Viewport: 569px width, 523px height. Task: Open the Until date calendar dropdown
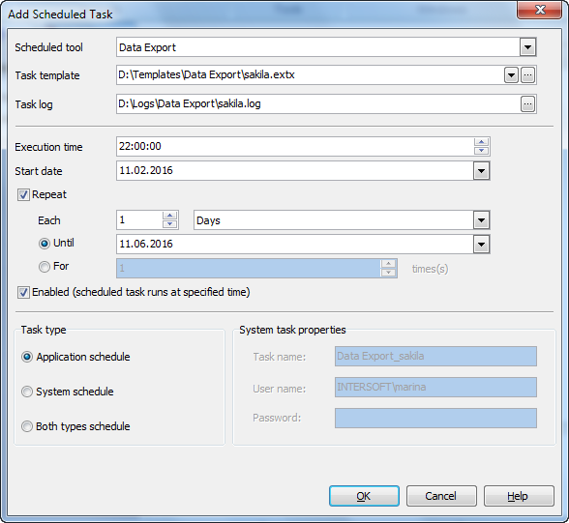(x=481, y=245)
